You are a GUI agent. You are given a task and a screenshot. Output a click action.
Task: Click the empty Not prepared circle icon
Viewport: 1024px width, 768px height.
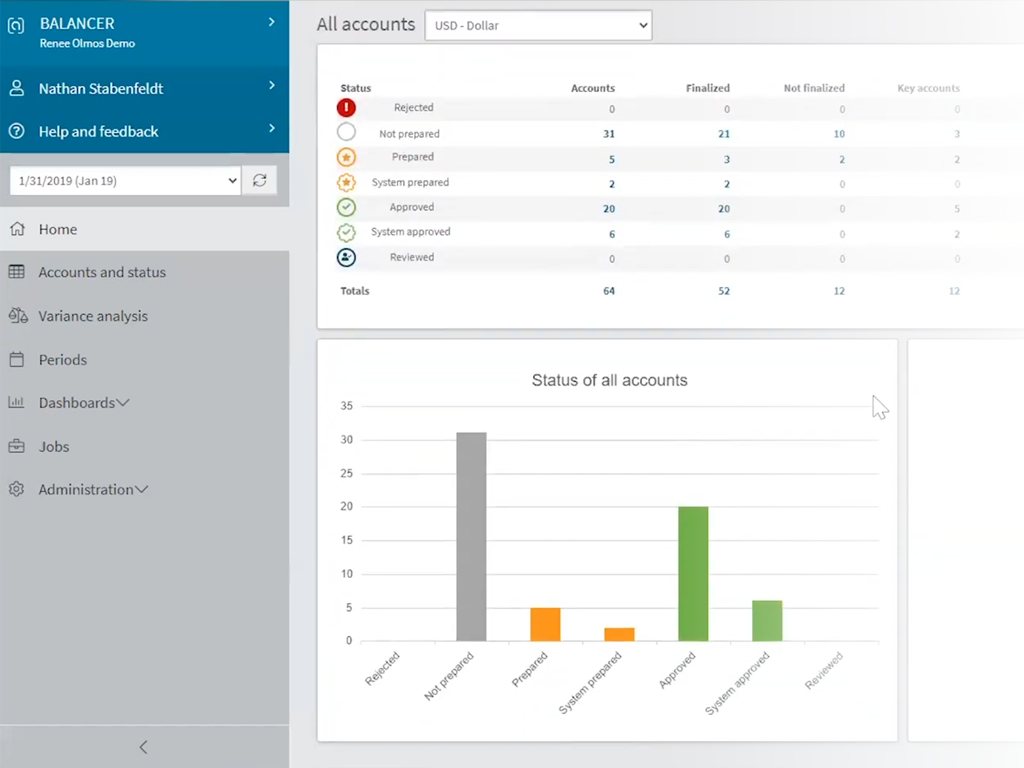tap(346, 132)
